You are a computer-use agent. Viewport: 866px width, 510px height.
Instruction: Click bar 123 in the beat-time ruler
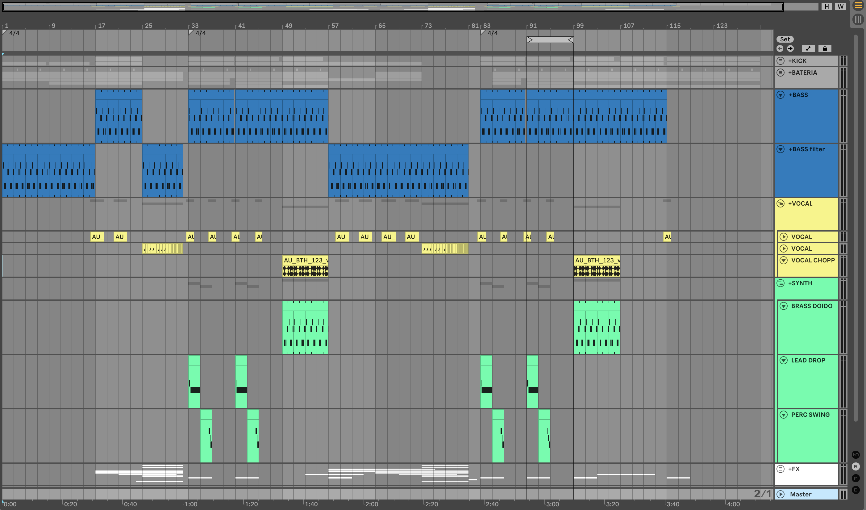tap(722, 26)
